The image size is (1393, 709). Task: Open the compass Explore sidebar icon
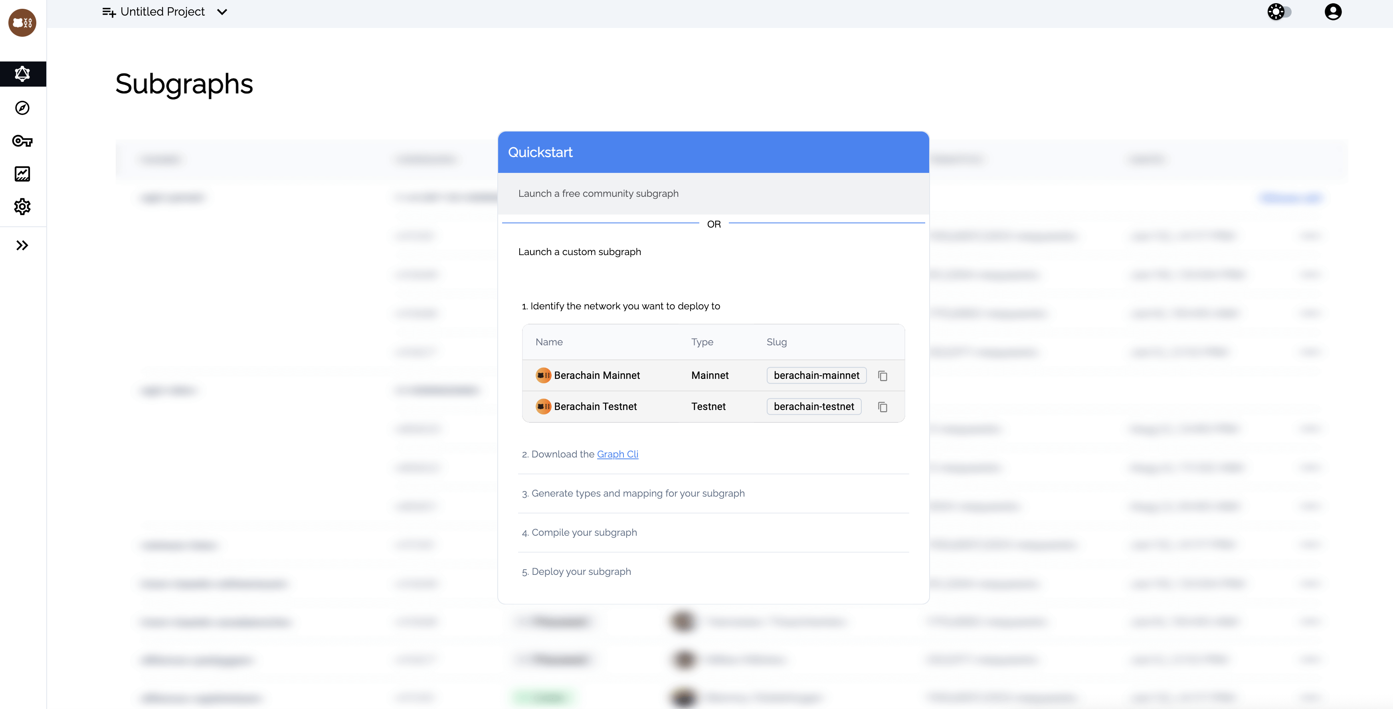point(22,108)
